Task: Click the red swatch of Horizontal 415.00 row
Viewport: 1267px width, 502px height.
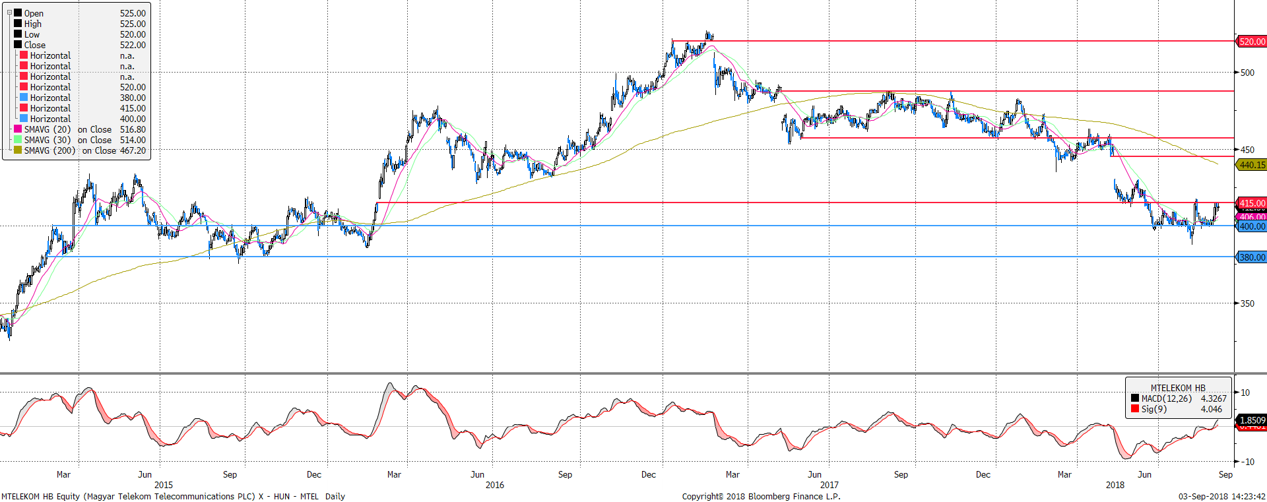Action: [24, 108]
